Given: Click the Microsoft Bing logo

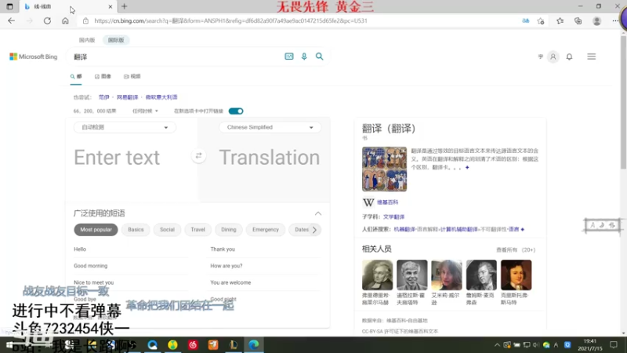Looking at the screenshot, I should pyautogui.click(x=34, y=56).
